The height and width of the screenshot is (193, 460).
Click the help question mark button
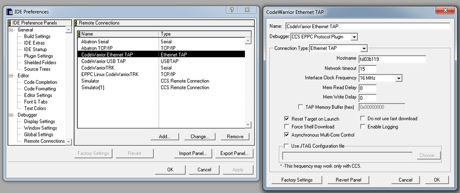232,10
